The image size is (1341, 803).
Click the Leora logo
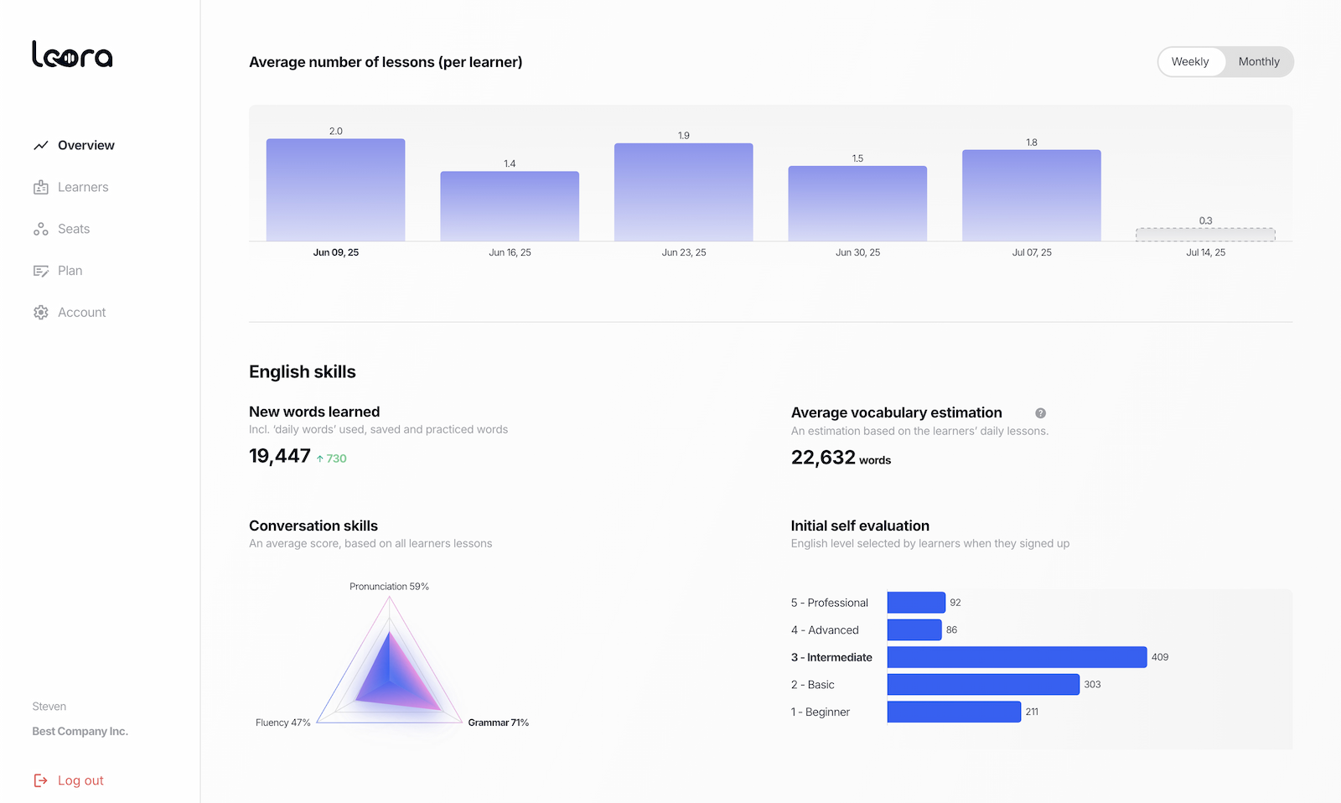tap(72, 54)
